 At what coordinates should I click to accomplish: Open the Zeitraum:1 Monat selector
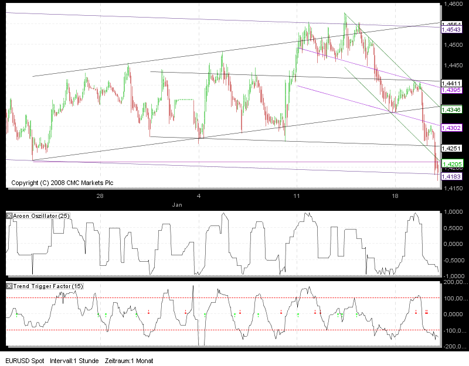coord(130,361)
